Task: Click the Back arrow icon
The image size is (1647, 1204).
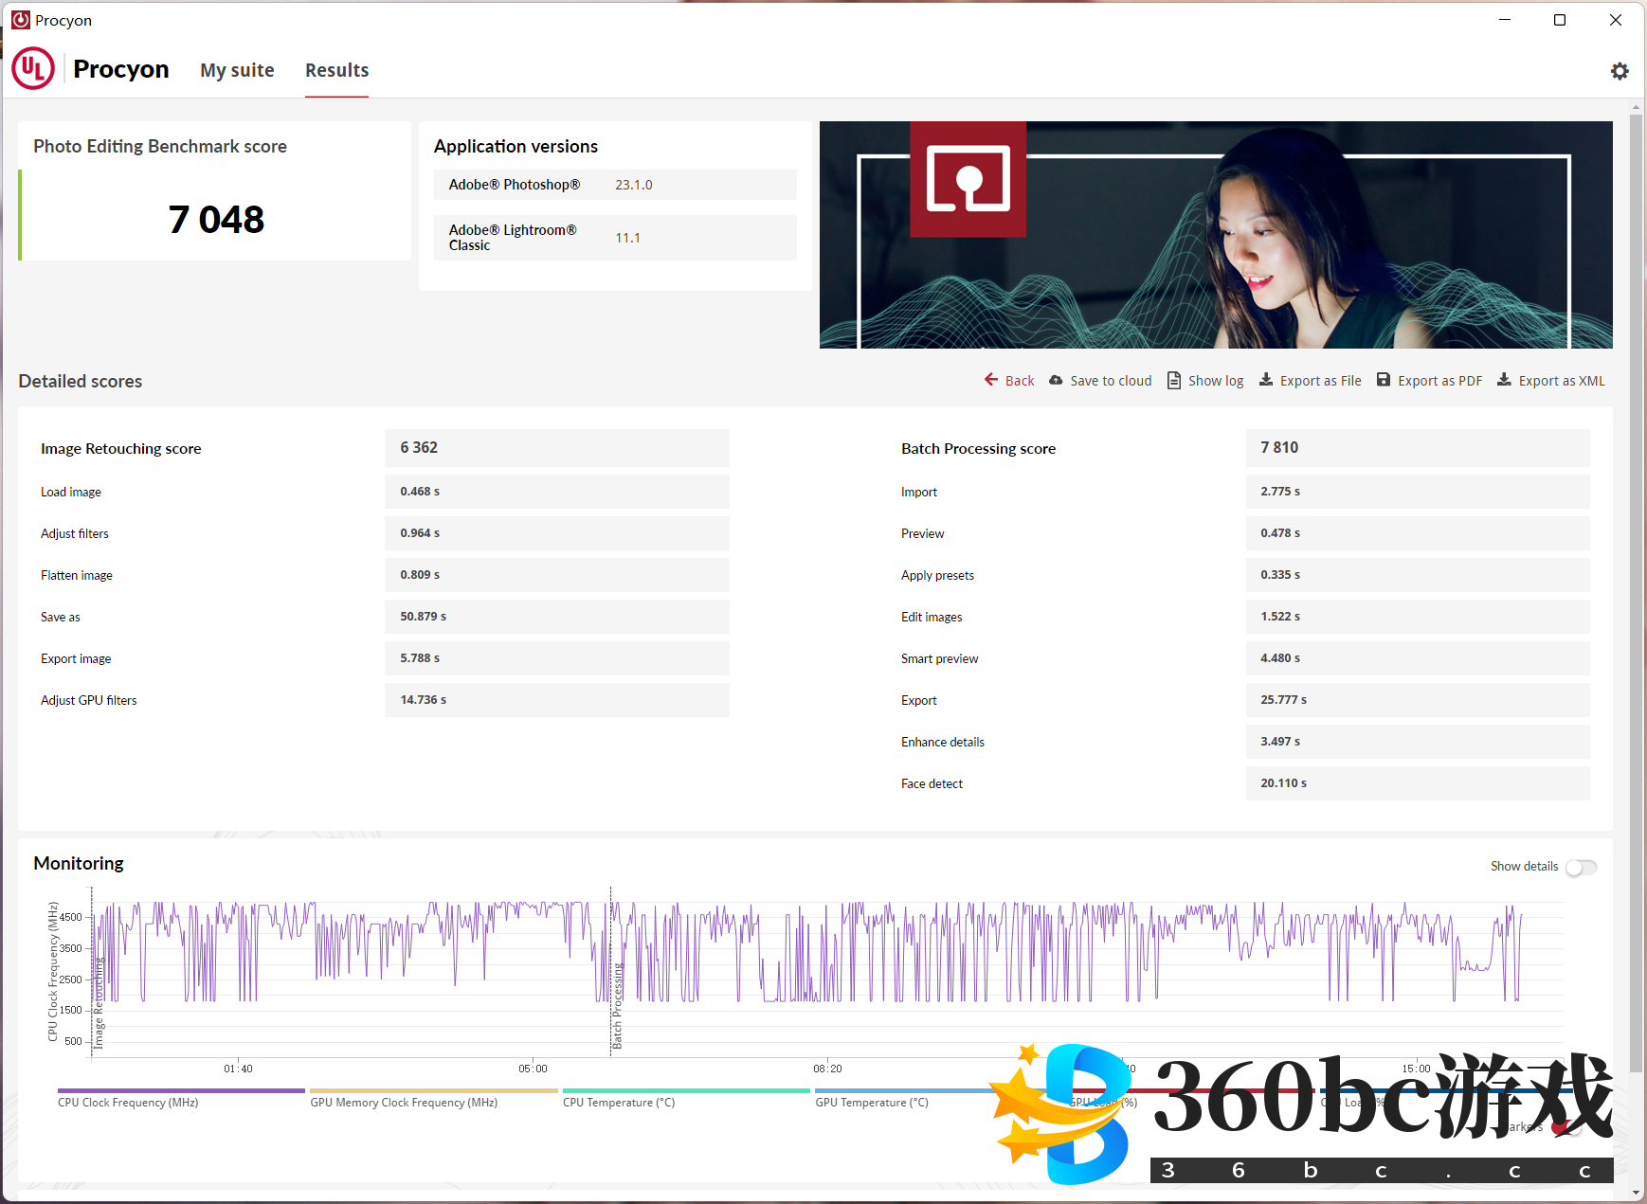Action: pos(991,380)
